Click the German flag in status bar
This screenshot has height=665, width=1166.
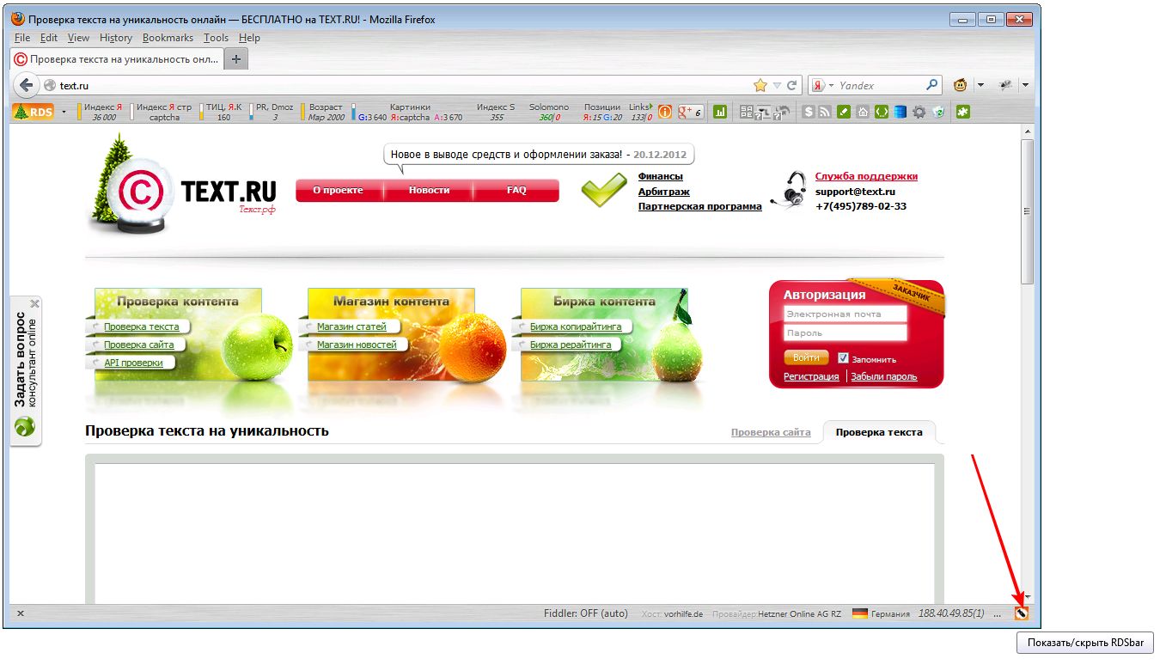coord(860,613)
